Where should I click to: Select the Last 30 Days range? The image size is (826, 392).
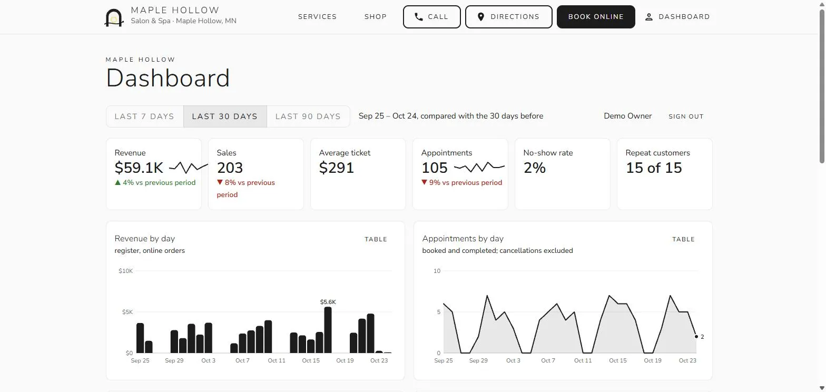coord(225,116)
